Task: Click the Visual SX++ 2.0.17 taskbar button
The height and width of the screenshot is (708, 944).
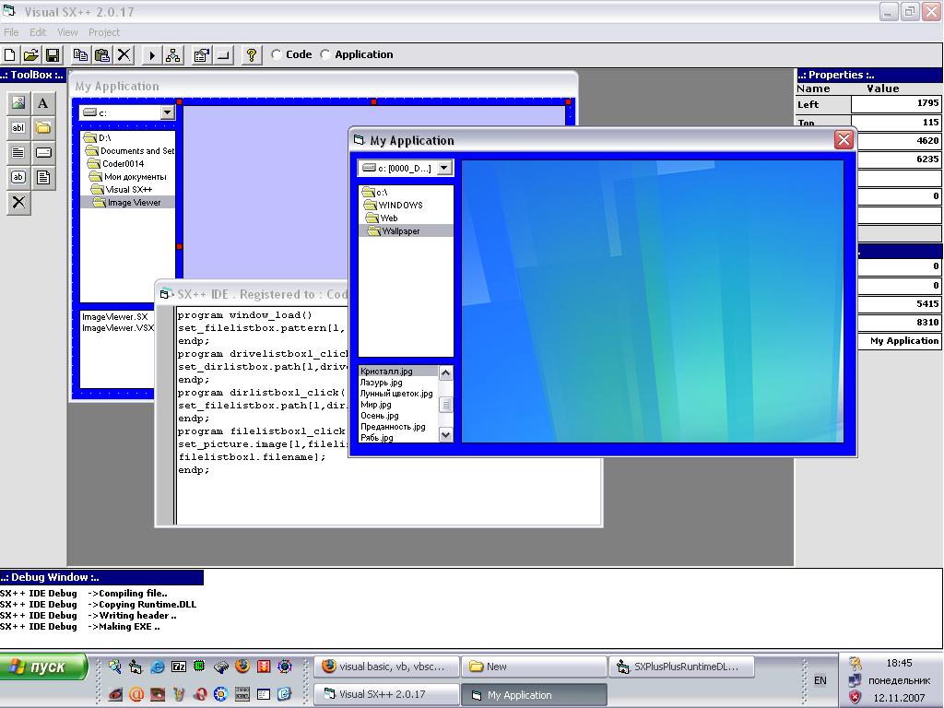Action: point(386,694)
